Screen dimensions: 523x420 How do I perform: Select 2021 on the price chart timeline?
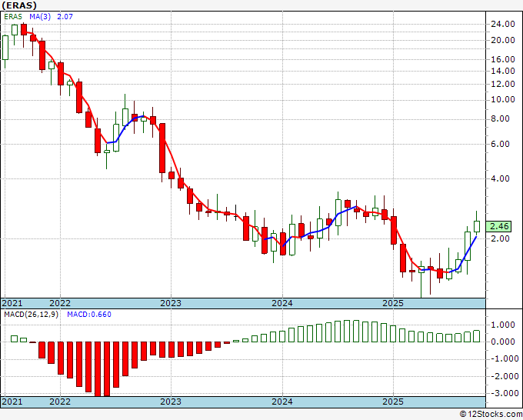point(12,303)
